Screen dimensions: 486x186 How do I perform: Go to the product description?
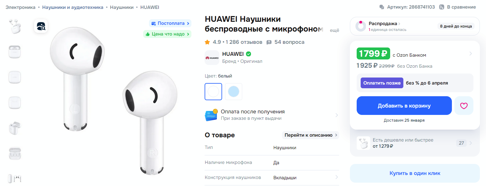coord(311,135)
